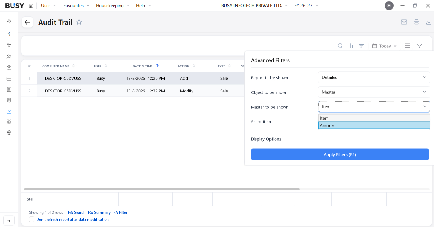Image resolution: width=434 pixels, height=227 pixels.
Task: Open the Today date range dropdown
Action: coord(385,46)
